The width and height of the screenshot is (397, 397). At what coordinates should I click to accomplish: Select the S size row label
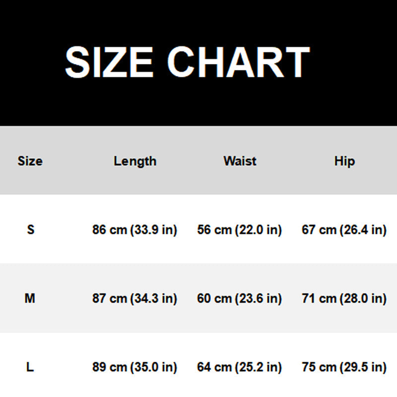coord(31,230)
